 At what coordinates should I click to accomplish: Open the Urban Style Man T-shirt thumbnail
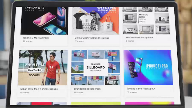(x=43, y=67)
